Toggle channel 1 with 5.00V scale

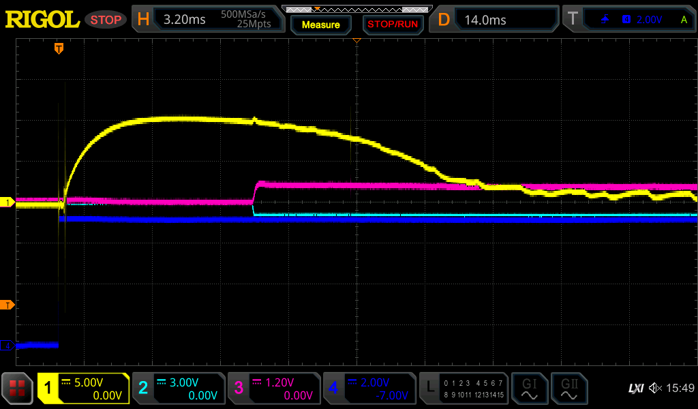click(x=83, y=389)
